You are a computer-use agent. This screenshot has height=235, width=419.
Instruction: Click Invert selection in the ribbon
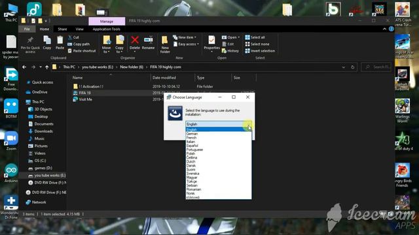[260, 51]
